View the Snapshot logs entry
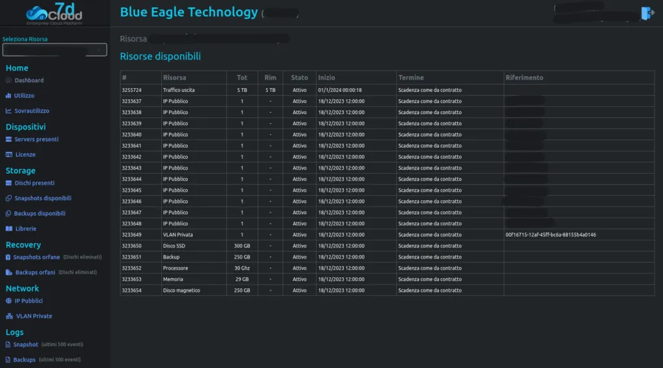The image size is (663, 368). (25, 345)
